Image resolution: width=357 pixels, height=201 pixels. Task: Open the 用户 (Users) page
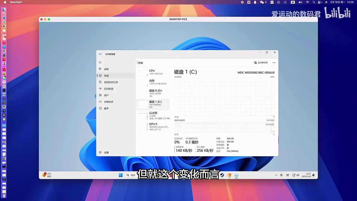tap(116, 95)
